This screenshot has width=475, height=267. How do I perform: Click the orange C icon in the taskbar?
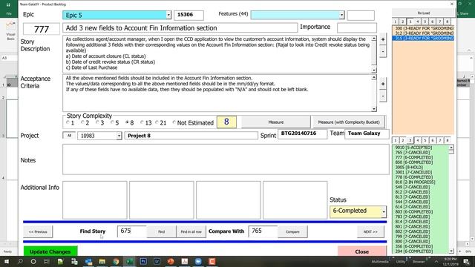(212, 262)
